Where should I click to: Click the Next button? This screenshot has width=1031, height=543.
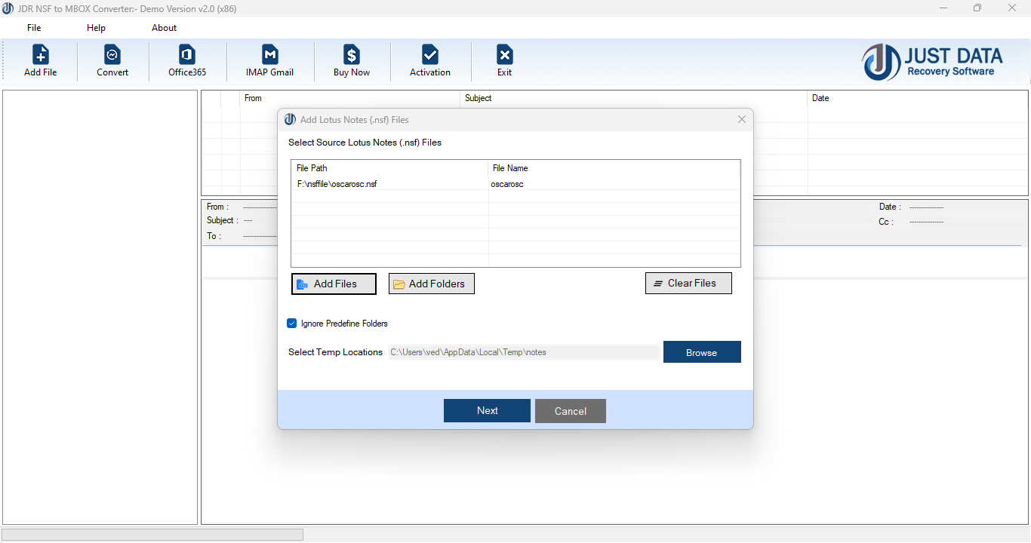pyautogui.click(x=487, y=410)
